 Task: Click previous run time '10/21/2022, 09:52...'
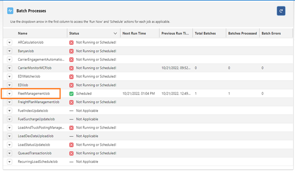176,68
